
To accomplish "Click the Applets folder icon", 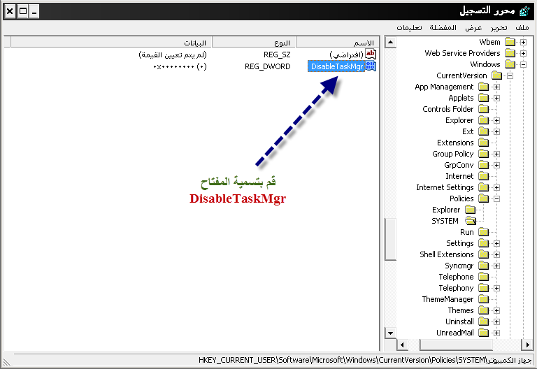I will [x=483, y=98].
